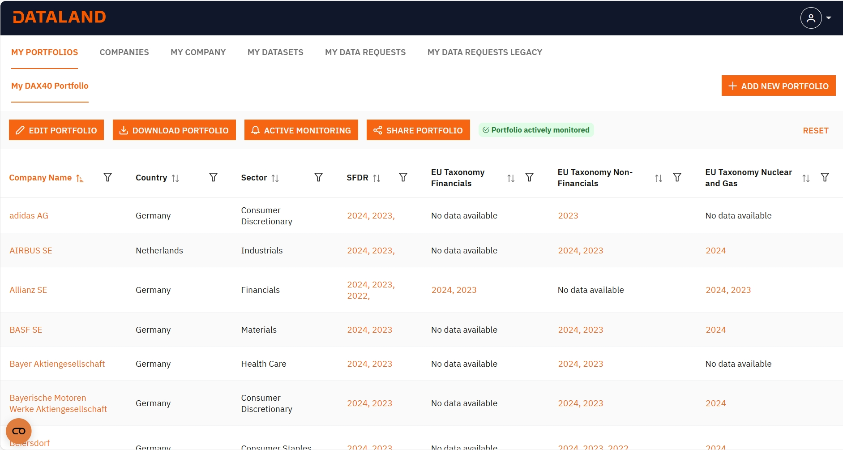Open Sector filter funnel

pyautogui.click(x=318, y=177)
